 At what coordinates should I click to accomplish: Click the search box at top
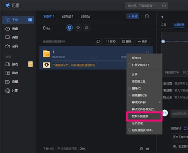[x=146, y=6]
